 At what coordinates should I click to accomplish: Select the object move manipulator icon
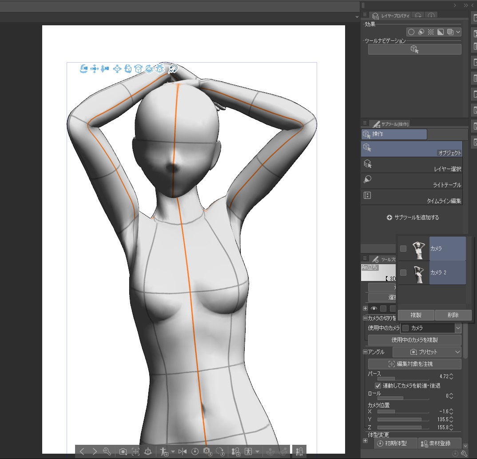tap(117, 69)
